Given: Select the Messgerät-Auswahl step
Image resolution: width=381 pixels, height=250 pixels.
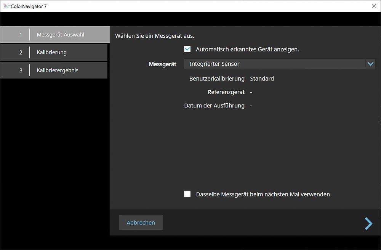Looking at the screenshot, I should click(x=60, y=35).
